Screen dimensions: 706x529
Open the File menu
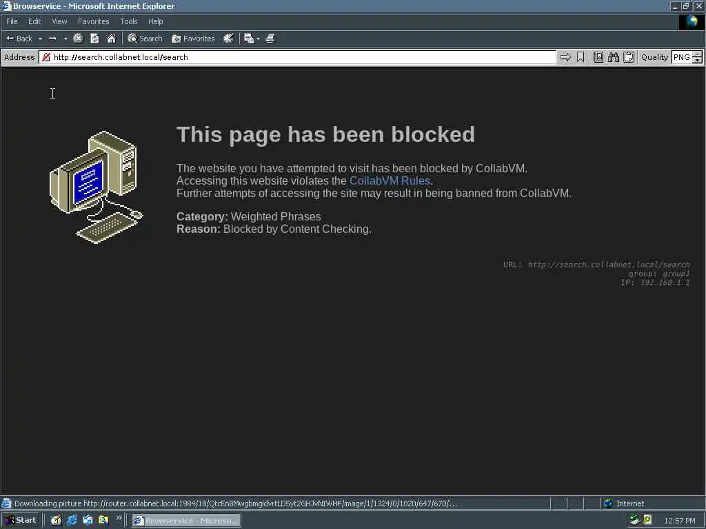(12, 21)
